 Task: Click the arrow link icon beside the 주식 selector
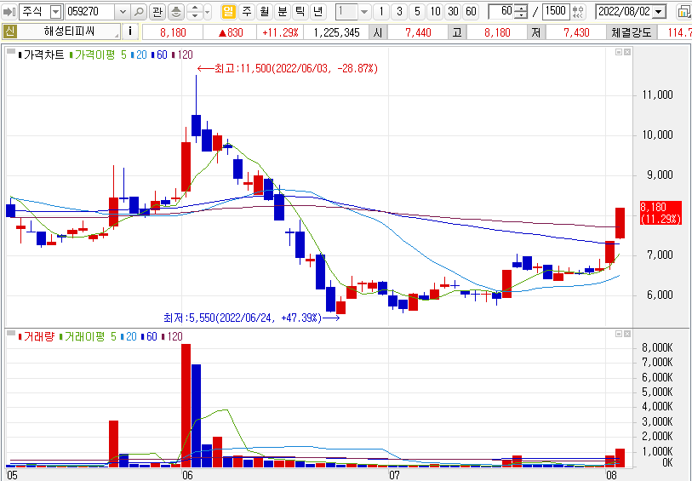[9, 11]
